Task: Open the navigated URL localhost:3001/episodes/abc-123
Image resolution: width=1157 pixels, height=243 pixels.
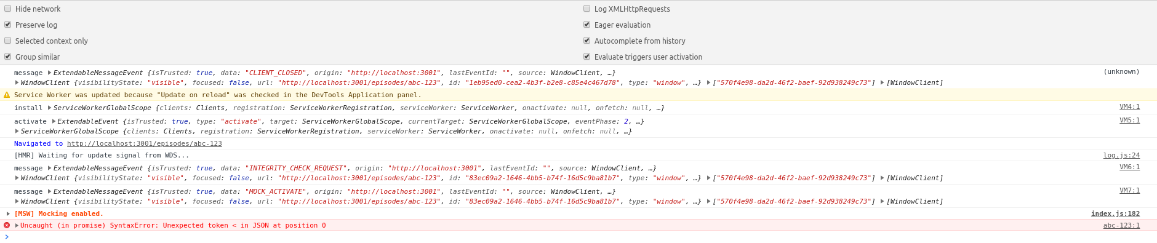Action: pos(145,143)
